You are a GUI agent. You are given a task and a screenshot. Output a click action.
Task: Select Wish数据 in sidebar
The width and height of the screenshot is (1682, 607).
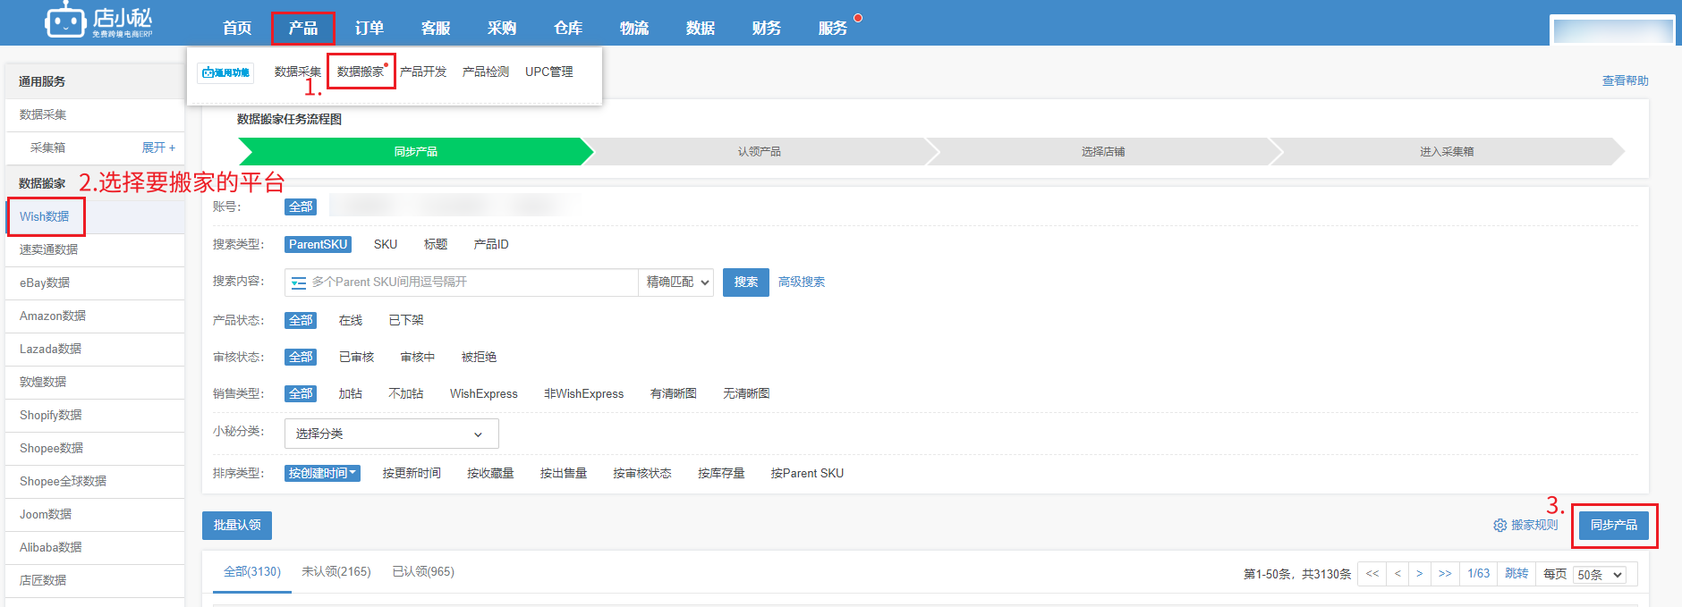point(95,216)
